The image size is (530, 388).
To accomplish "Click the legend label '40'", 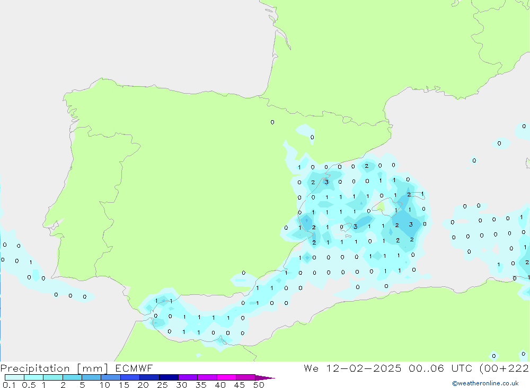I will click(x=220, y=385).
